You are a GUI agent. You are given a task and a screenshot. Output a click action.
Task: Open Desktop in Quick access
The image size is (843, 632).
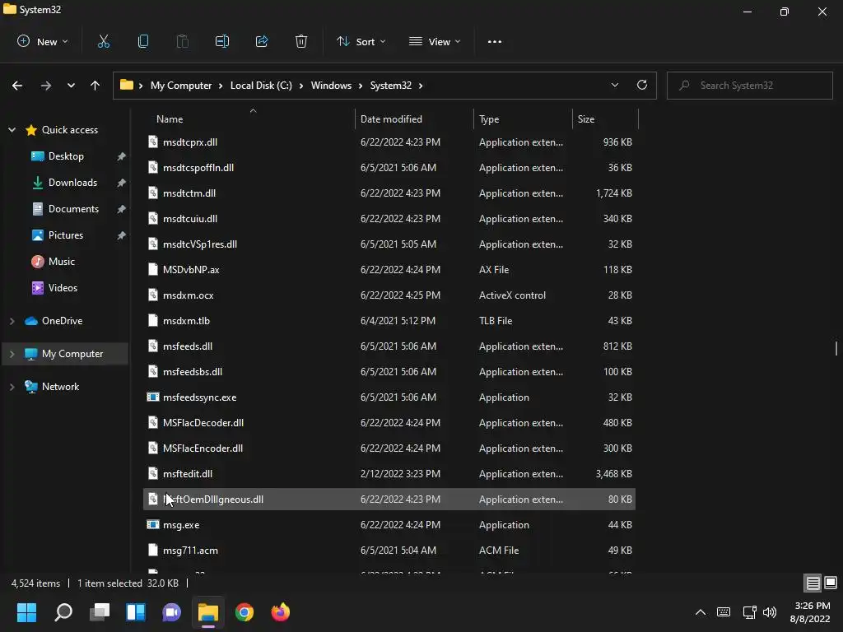(66, 156)
